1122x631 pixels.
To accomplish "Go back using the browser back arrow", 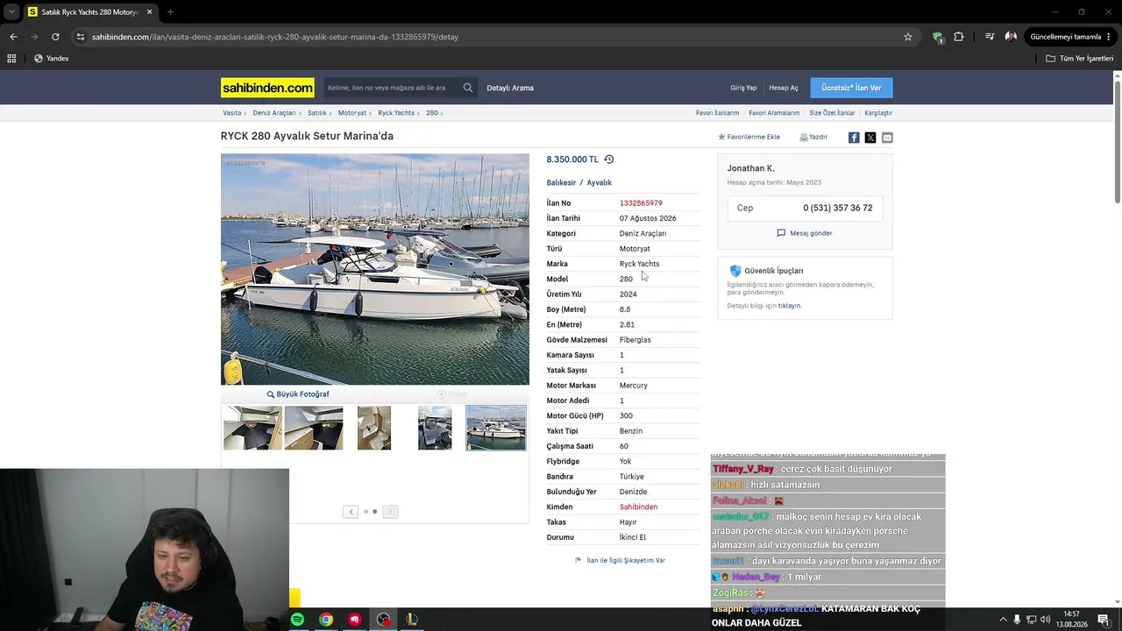I will (x=13, y=37).
